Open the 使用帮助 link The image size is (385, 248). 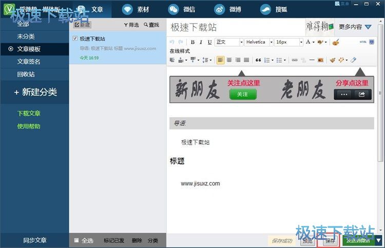[29, 126]
